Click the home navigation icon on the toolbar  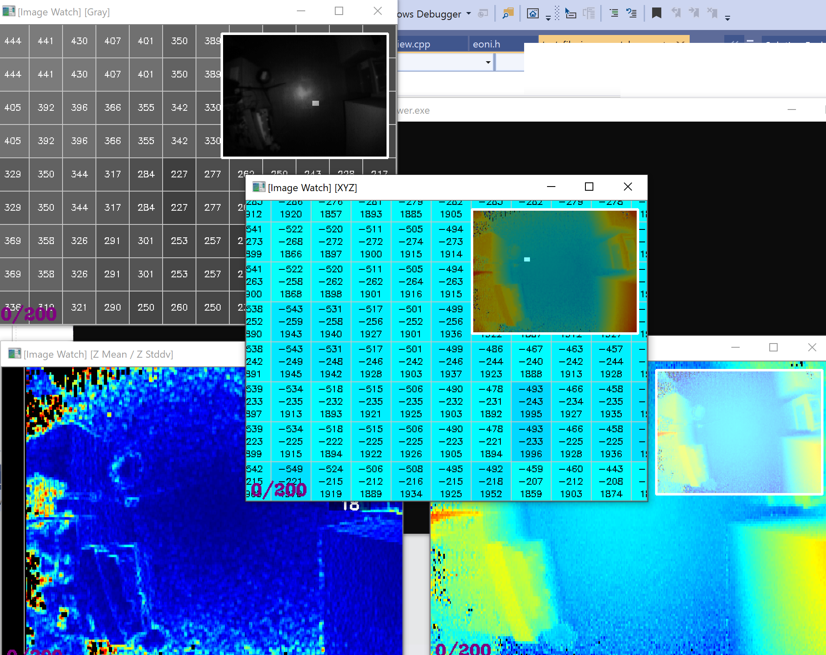[533, 12]
